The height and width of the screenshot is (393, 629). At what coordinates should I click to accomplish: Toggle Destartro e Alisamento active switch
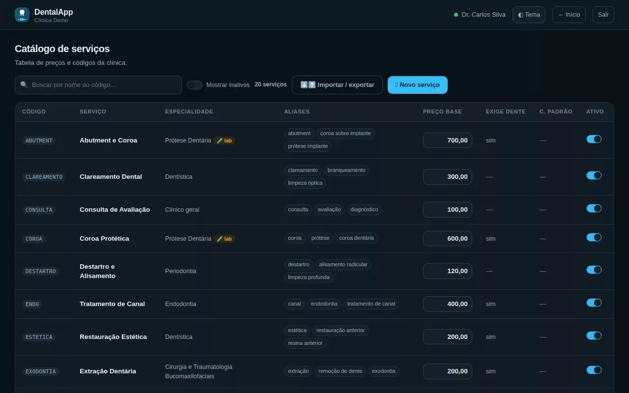594,270
